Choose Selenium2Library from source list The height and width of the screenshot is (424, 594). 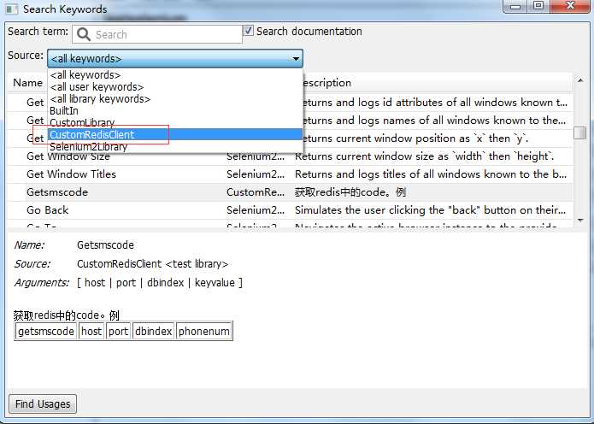[x=175, y=147]
